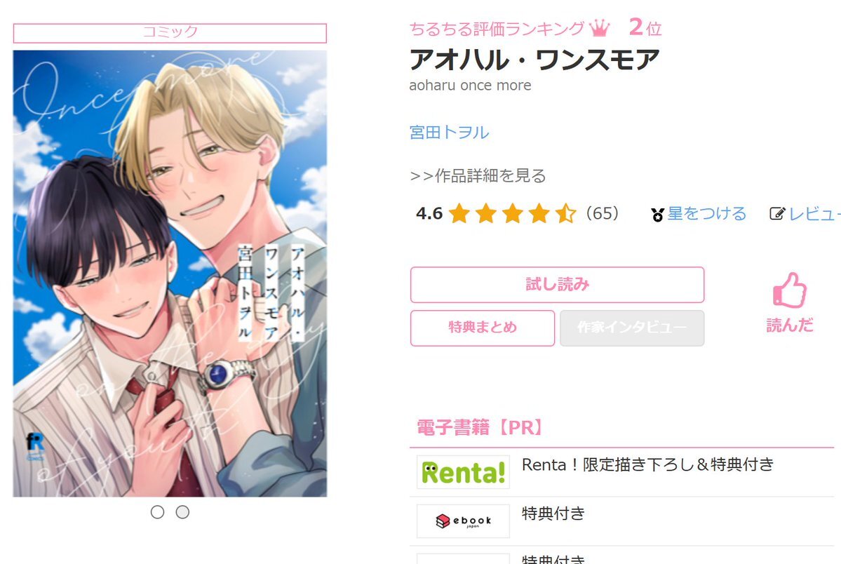Click the half-filled fifth rating star

coord(565,213)
